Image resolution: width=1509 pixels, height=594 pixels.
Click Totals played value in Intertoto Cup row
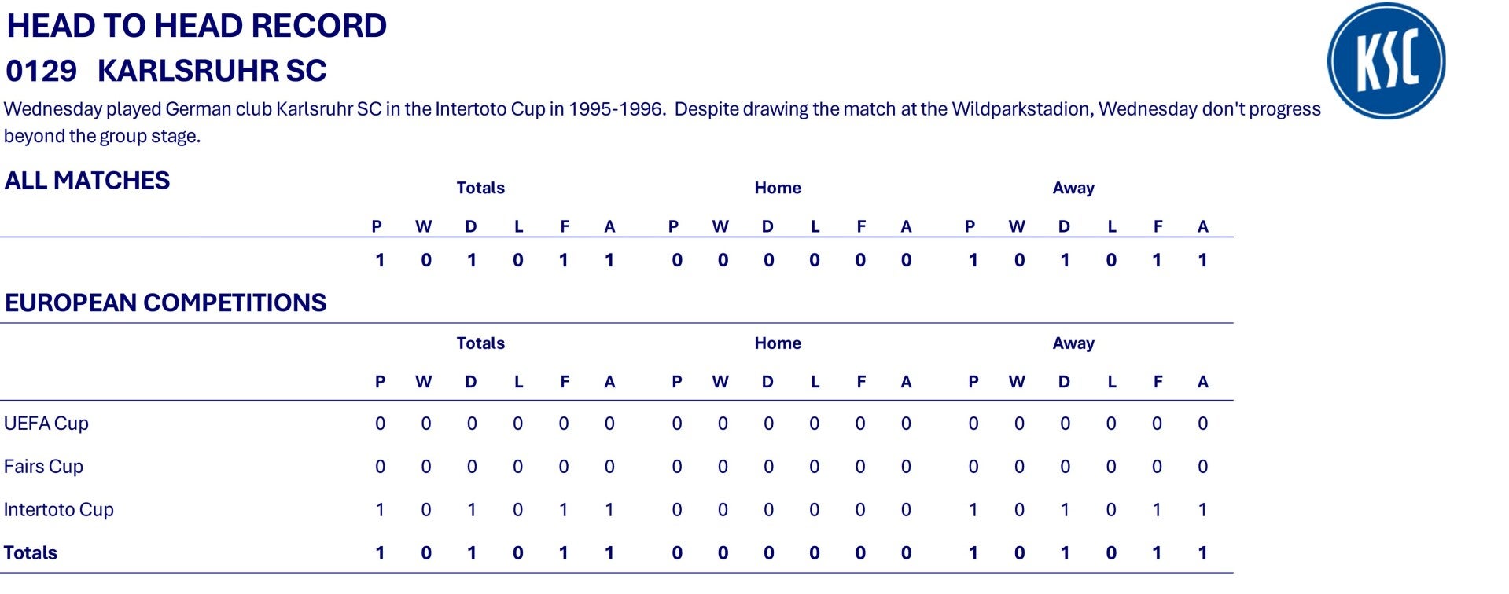pos(380,510)
